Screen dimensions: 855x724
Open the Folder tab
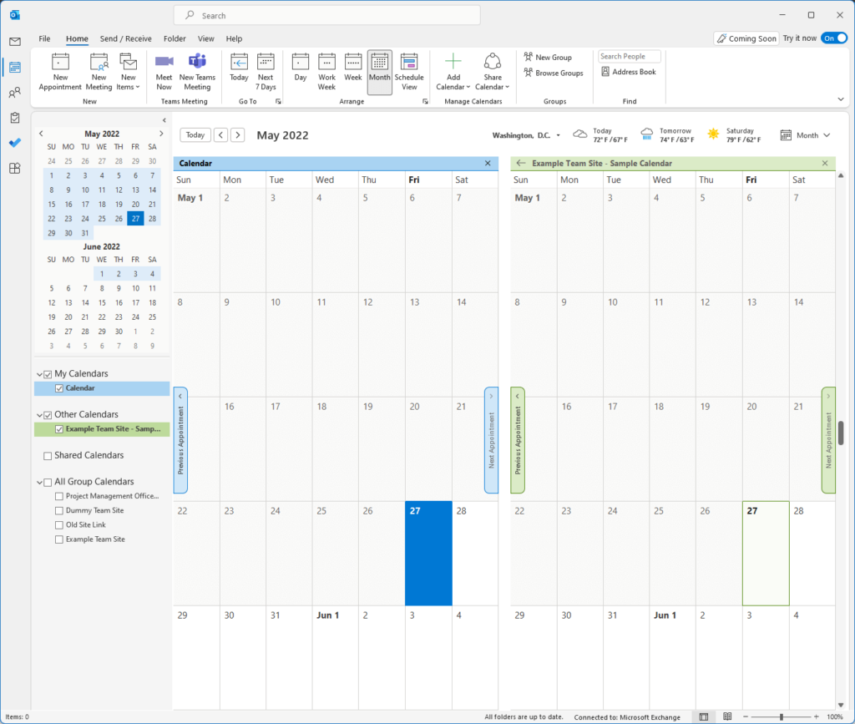(175, 38)
